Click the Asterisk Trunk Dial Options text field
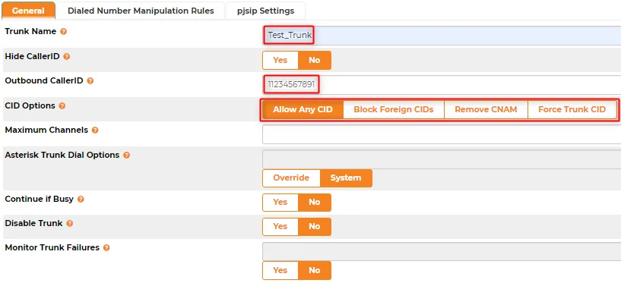 click(442, 159)
